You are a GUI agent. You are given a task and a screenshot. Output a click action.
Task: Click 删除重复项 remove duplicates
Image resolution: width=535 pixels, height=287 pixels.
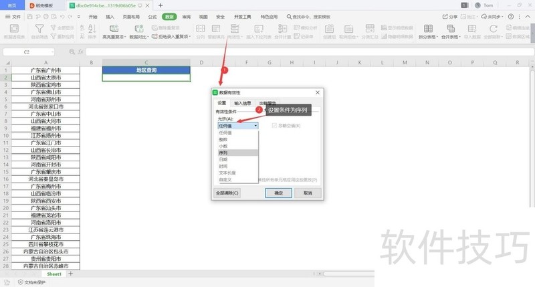[166, 27]
